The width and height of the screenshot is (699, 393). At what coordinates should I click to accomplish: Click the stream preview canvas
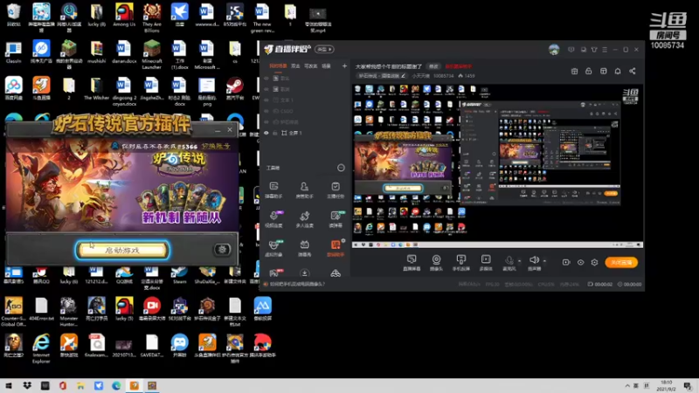pos(497,166)
